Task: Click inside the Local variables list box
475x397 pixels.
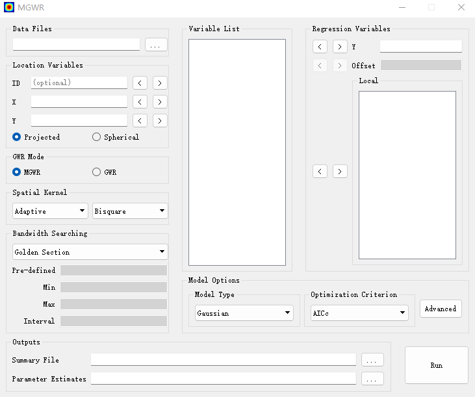Action: tap(407, 175)
